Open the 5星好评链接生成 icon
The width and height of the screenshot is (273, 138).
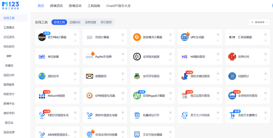42,115
